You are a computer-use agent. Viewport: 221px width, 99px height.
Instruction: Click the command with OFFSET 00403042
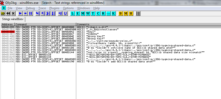click(x=45, y=32)
